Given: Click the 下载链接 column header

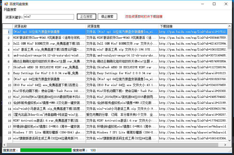Looking at the screenshot, I should 193,26.
